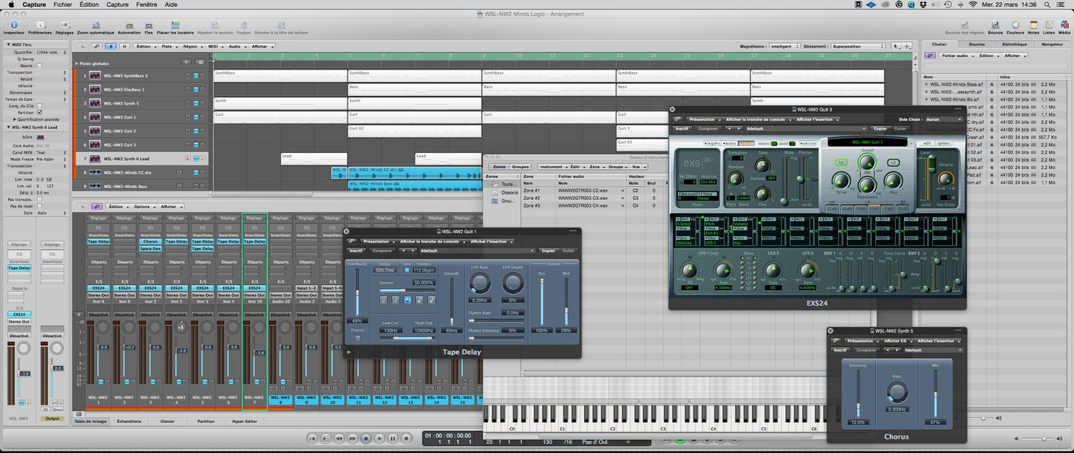Toggle the Tape Delay Freeze button
The image size is (1074, 453).
pyautogui.click(x=358, y=338)
